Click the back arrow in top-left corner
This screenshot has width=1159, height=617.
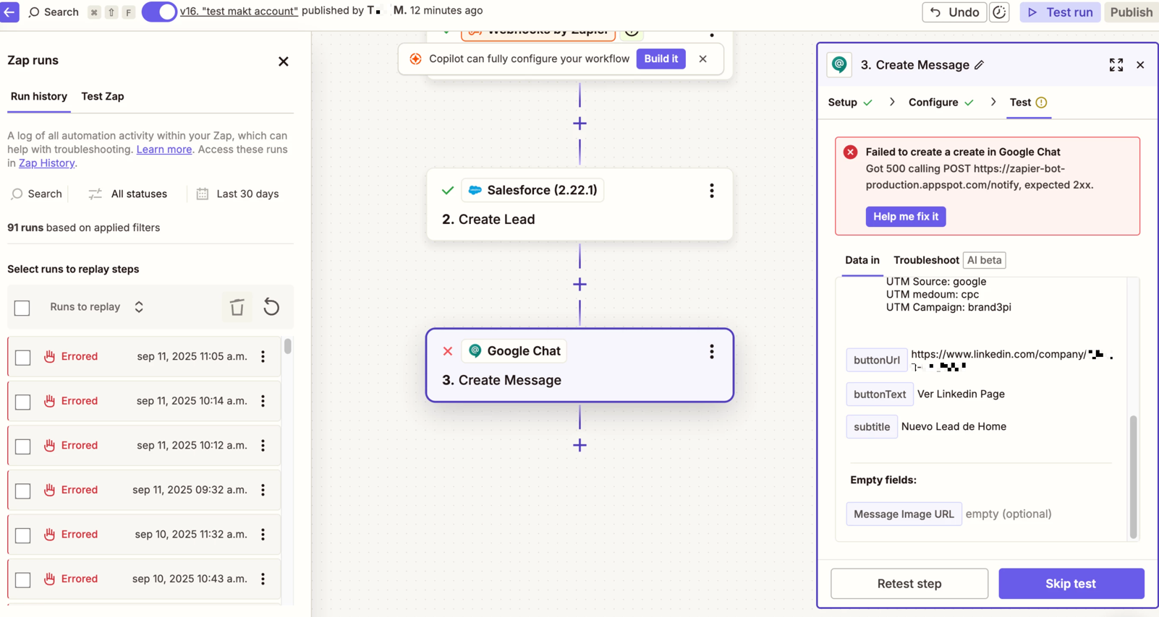click(9, 12)
